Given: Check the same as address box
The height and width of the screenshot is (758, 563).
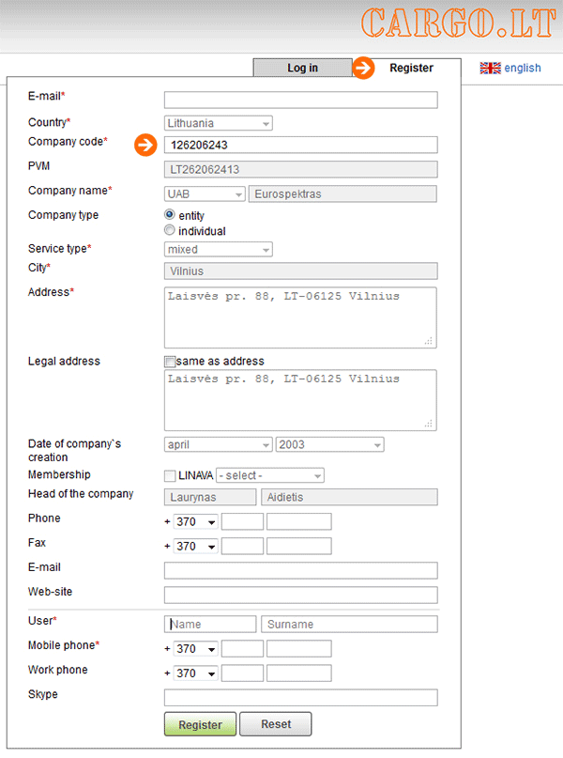Looking at the screenshot, I should coord(170,362).
